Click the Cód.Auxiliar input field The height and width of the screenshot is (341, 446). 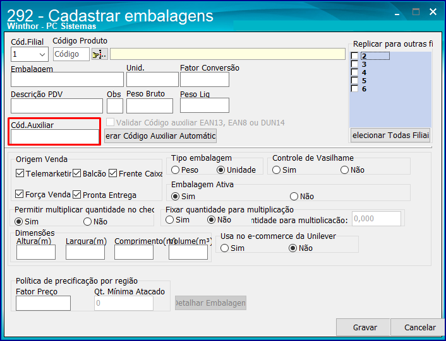point(54,137)
